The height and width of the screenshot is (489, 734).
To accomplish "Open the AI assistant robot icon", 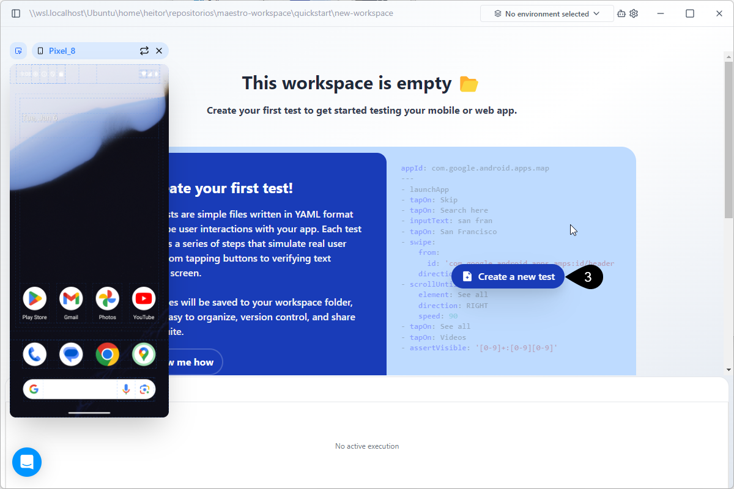I will 621,13.
